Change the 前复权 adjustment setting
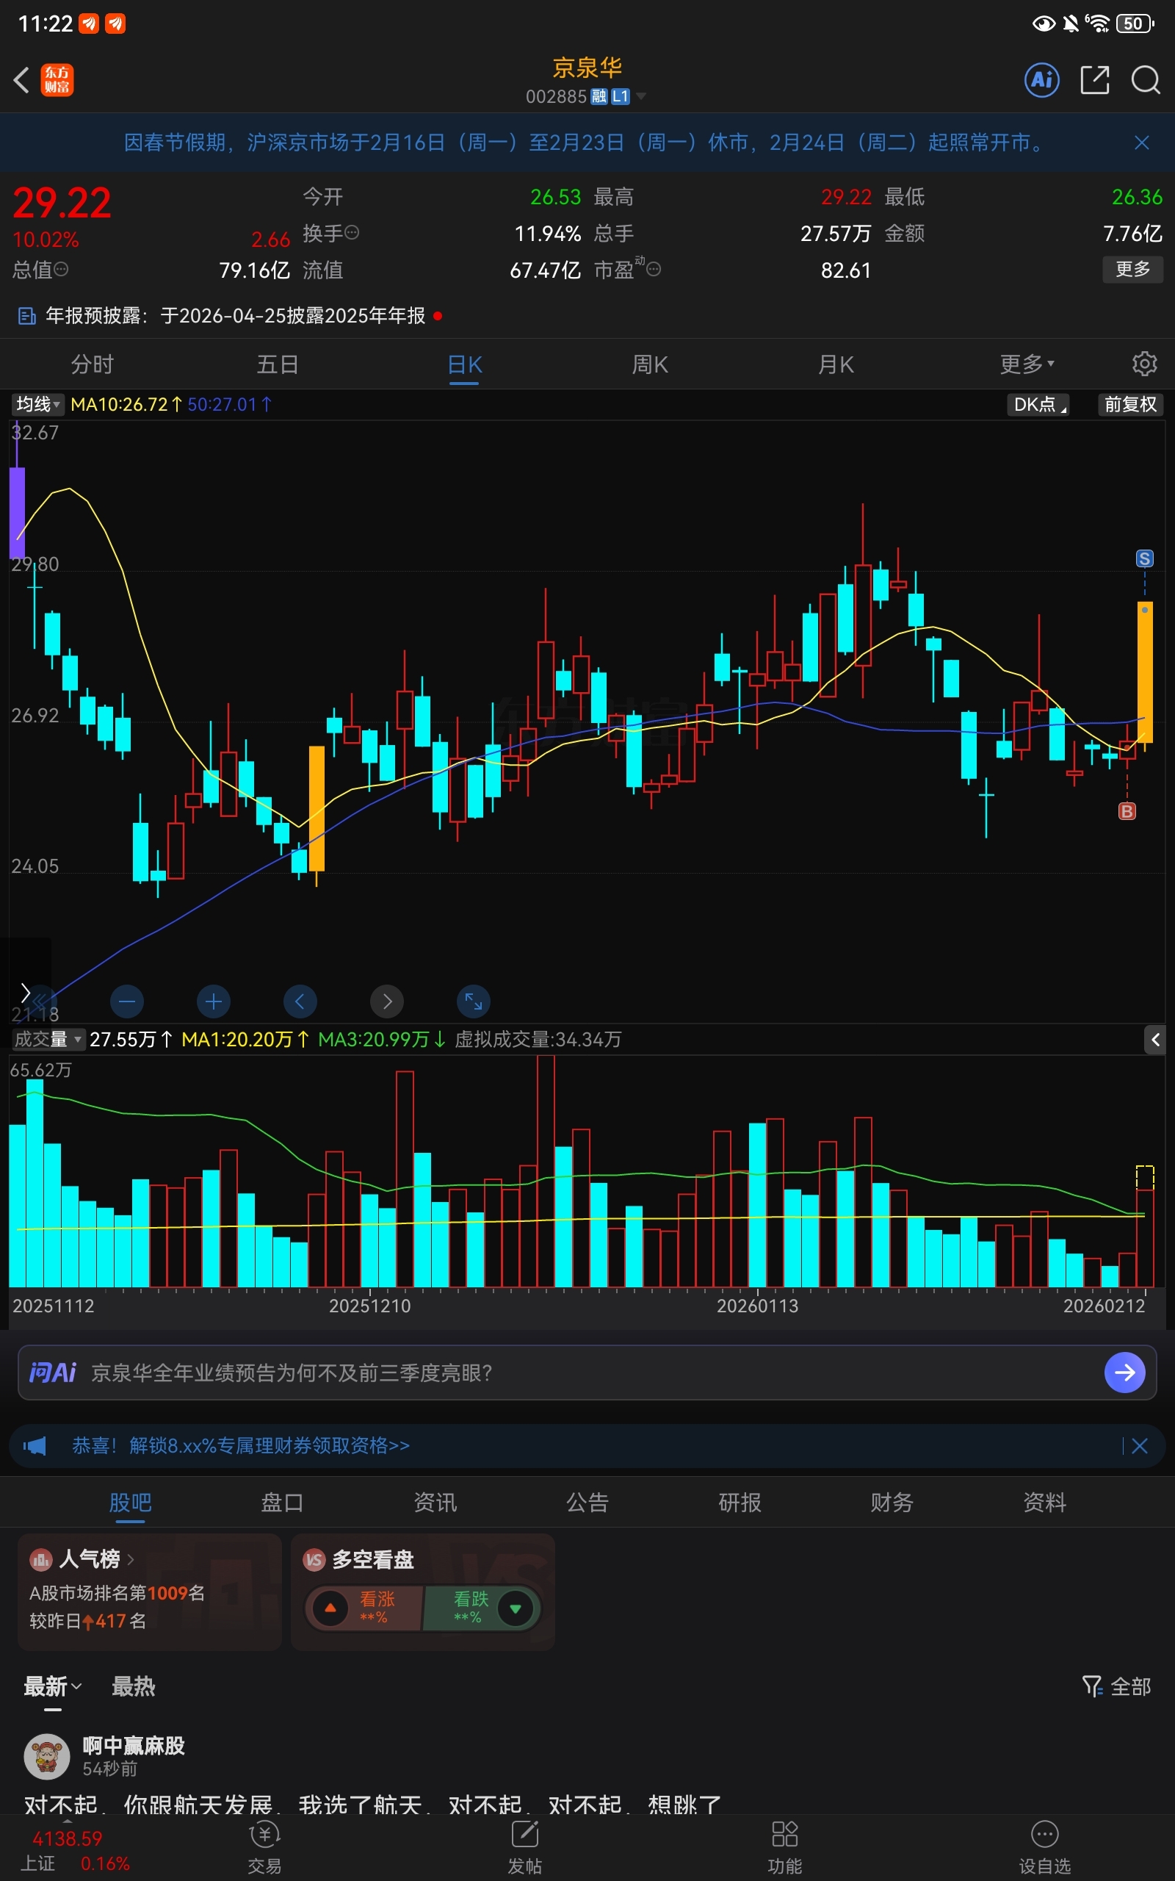1175x1881 pixels. 1131,404
